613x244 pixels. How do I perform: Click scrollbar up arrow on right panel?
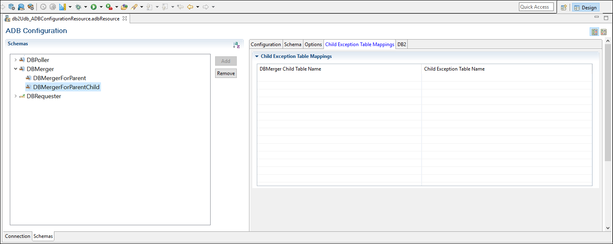tap(608, 41)
